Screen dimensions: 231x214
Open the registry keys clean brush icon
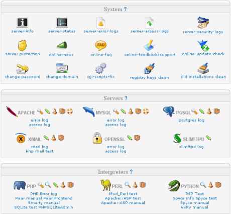tap(149, 68)
